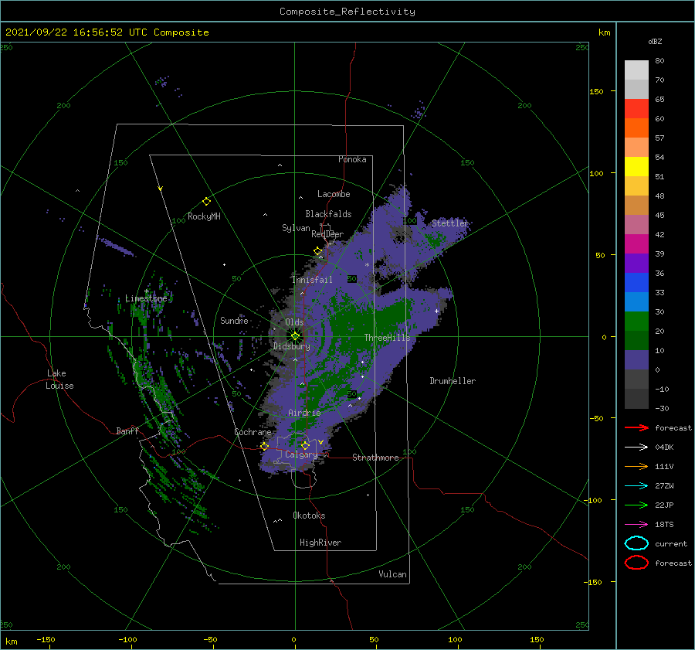The width and height of the screenshot is (695, 650).
Task: Pick the violet purple 39 dBZ swatch
Action: tap(636, 263)
